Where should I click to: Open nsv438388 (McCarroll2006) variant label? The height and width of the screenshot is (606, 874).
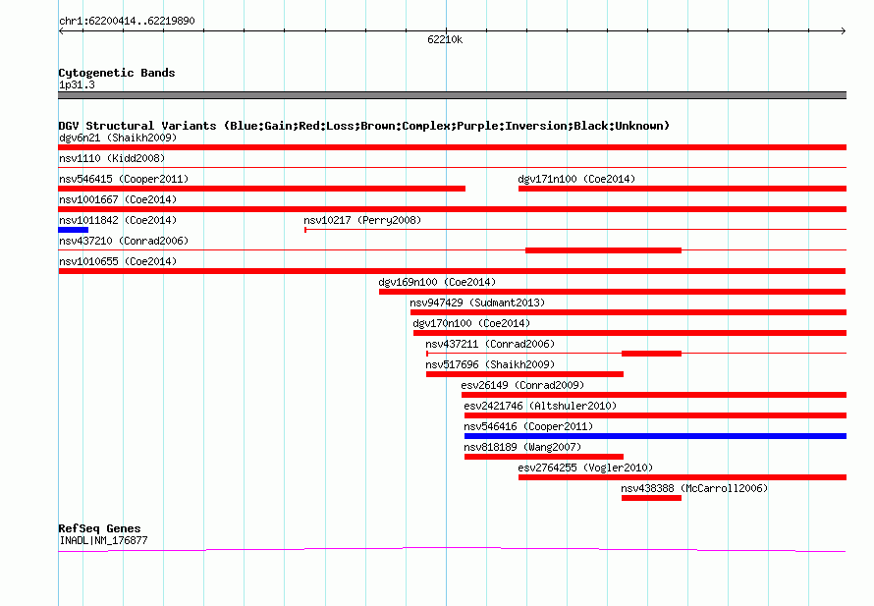[694, 488]
